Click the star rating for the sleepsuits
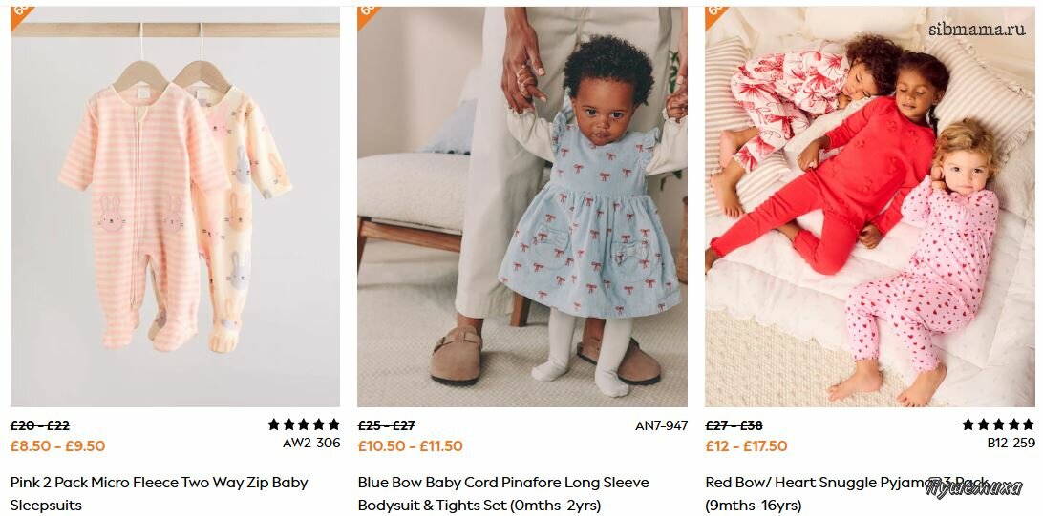 click(304, 424)
